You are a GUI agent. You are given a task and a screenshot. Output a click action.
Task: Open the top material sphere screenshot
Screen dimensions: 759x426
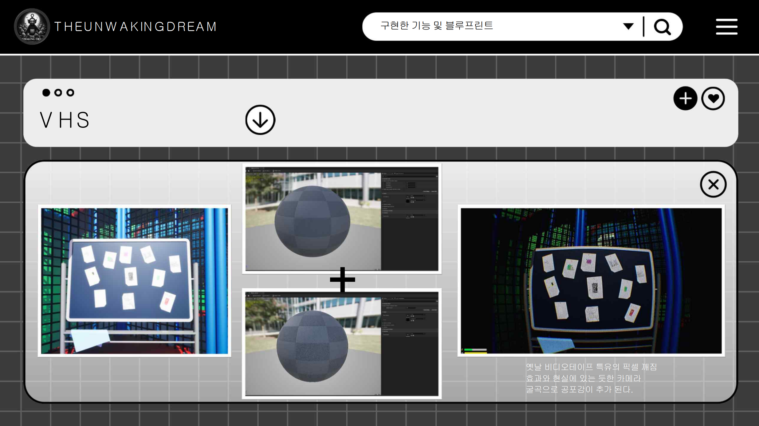pos(342,218)
